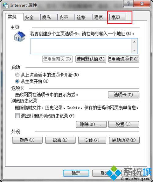Switch to the 隐私 tab
Viewport: 153px width, 182px height.
[49, 17]
